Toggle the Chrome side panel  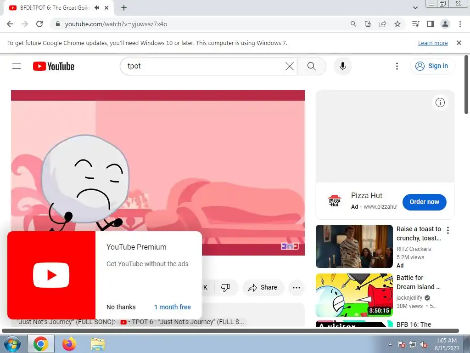[x=431, y=24]
